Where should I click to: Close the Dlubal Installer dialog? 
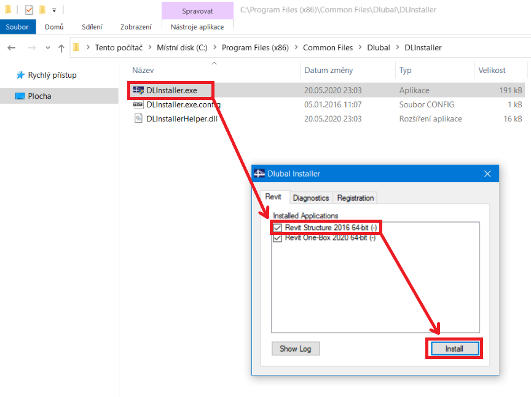(487, 174)
